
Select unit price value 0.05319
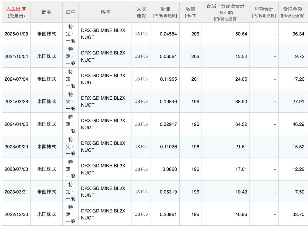coord(168,192)
